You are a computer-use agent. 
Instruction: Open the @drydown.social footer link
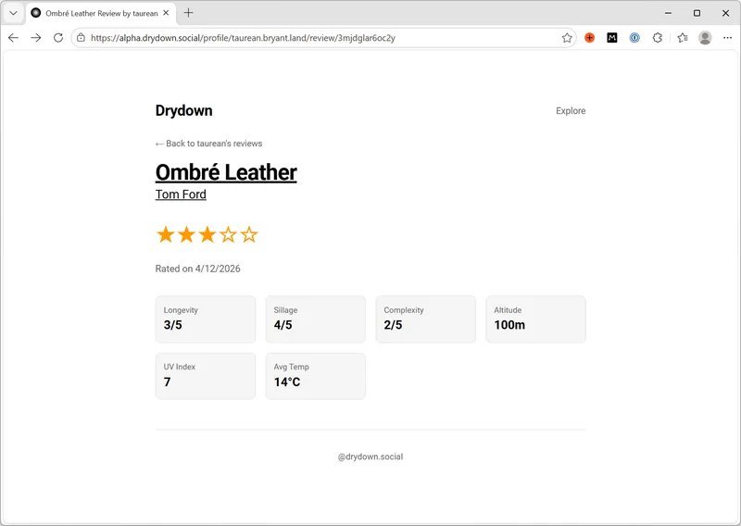tap(370, 457)
